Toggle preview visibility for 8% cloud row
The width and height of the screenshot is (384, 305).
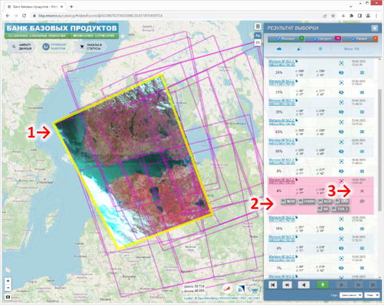tap(341, 171)
